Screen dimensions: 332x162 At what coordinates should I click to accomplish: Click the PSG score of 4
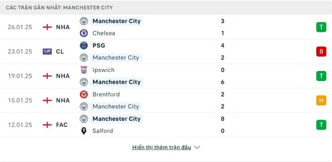222,45
